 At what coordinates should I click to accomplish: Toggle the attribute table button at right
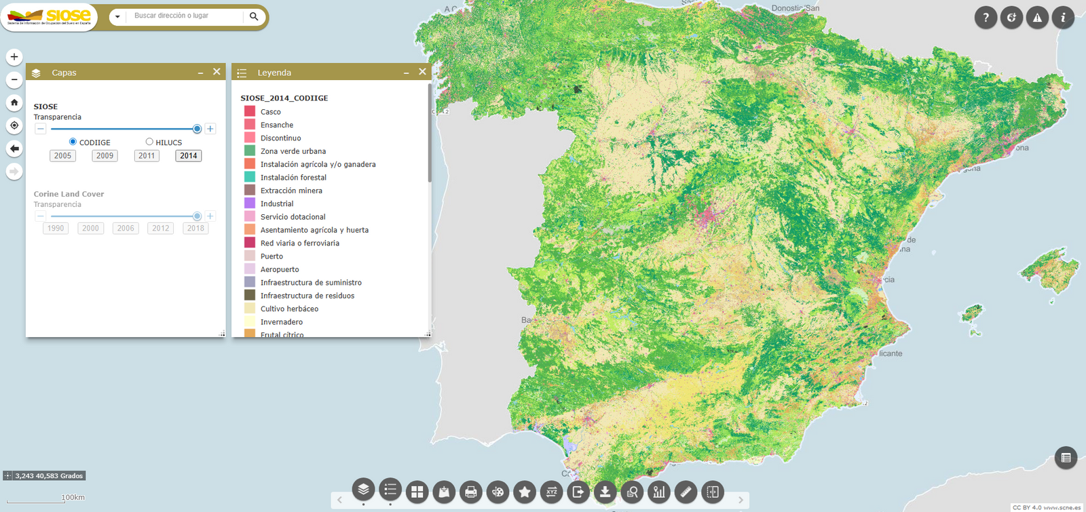pos(1066,458)
